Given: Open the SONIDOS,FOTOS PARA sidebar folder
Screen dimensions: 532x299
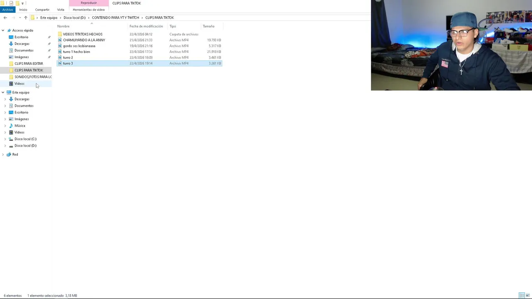Looking at the screenshot, I should click(x=33, y=77).
